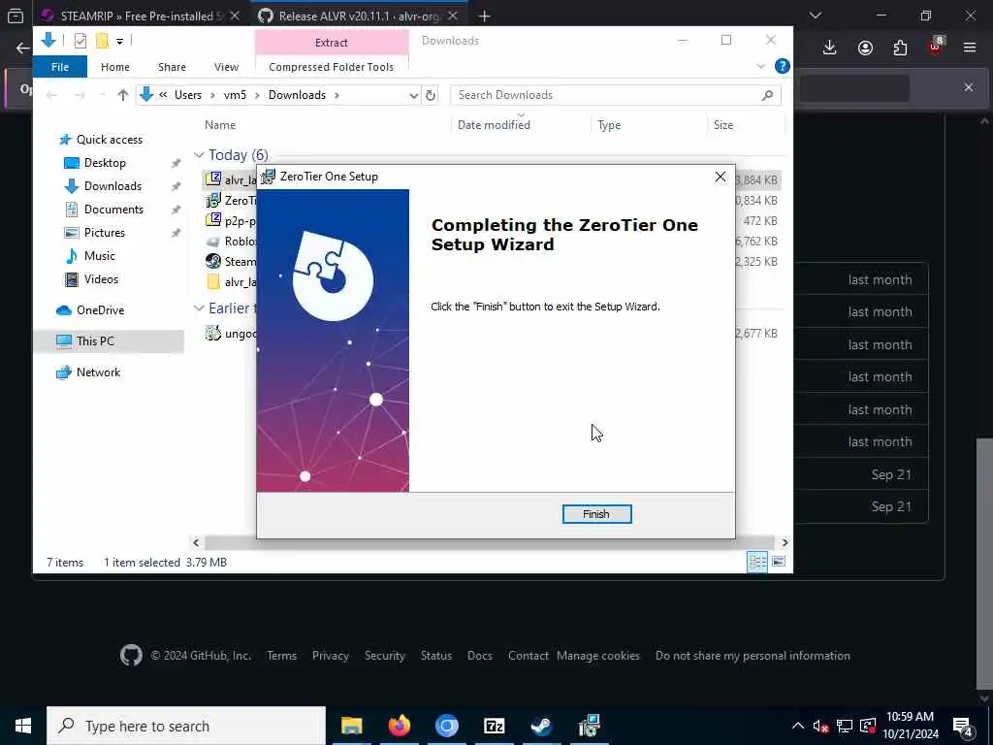Click the horizontal scrollbar left arrow

(x=196, y=542)
